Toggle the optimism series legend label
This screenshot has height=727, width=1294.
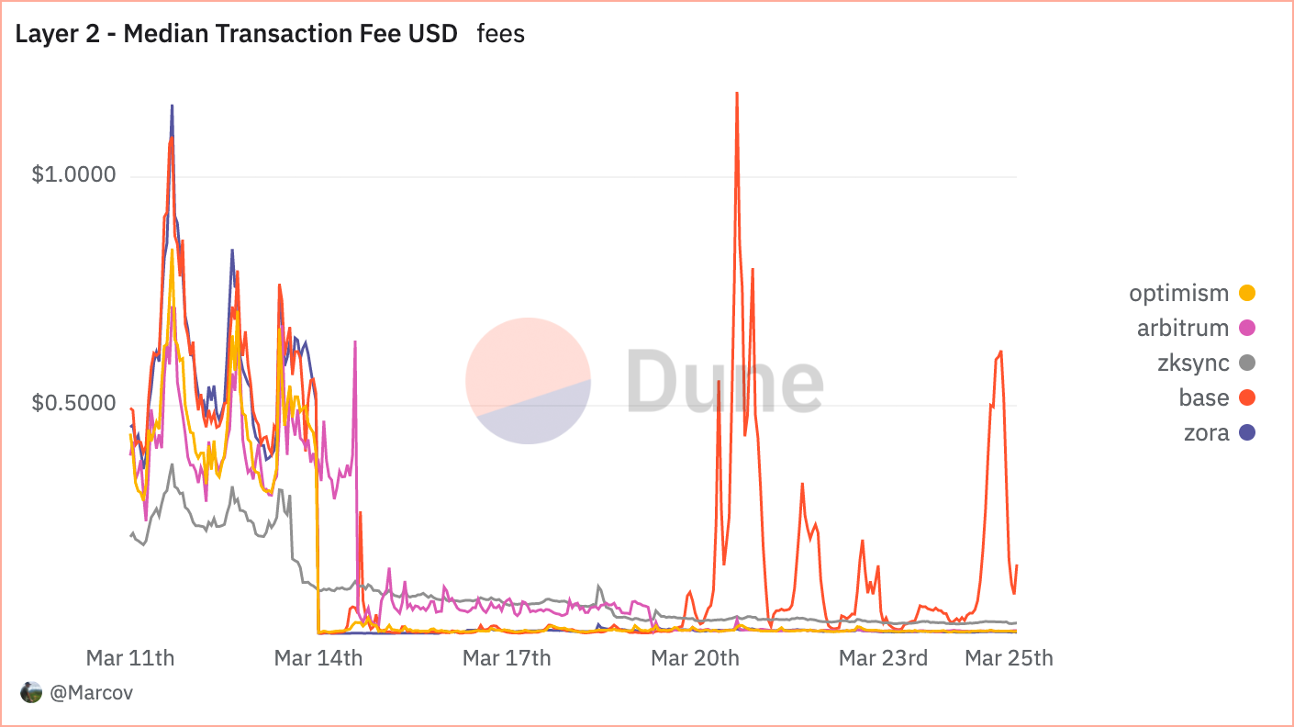1178,294
